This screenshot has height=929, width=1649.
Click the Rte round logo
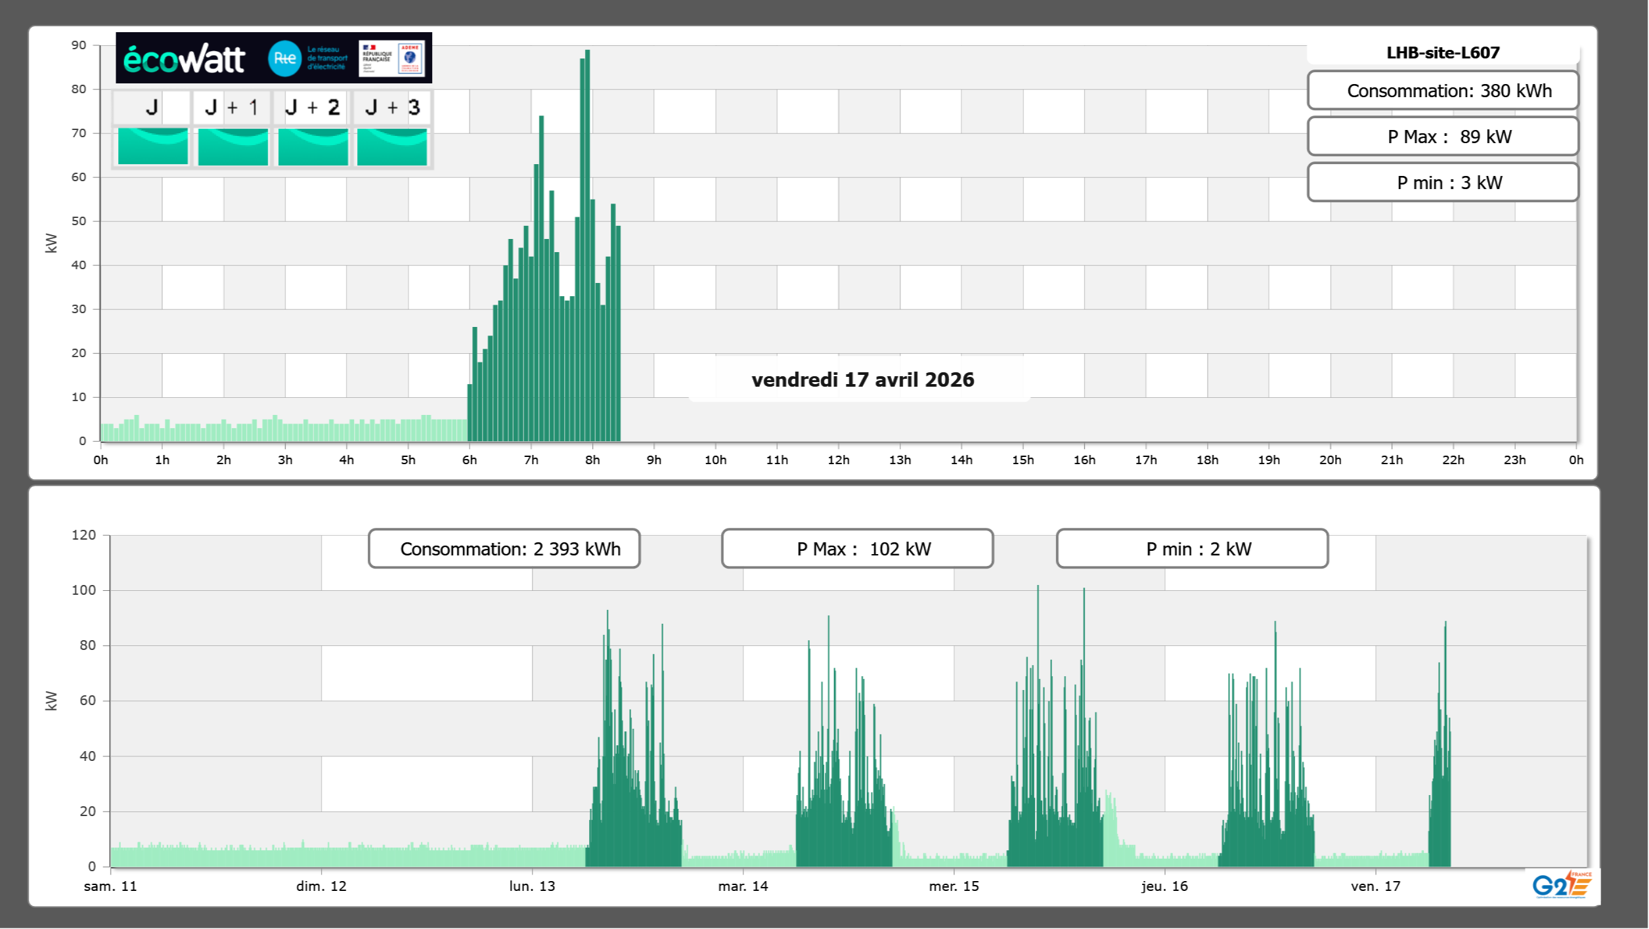pyautogui.click(x=284, y=58)
